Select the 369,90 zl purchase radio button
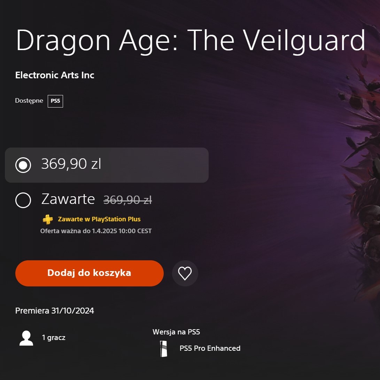This screenshot has width=380, height=380. pyautogui.click(x=23, y=165)
